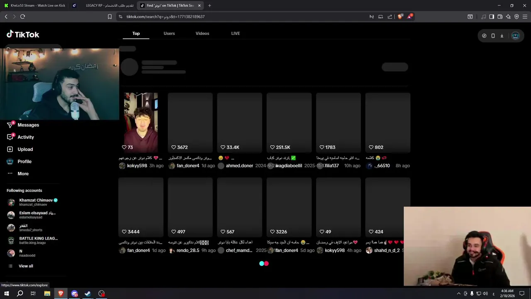The image size is (531, 299).
Task: Open Task View in taskbar
Action: point(33,294)
